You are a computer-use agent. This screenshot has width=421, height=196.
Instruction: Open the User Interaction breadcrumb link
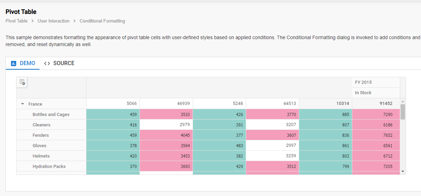(x=53, y=21)
